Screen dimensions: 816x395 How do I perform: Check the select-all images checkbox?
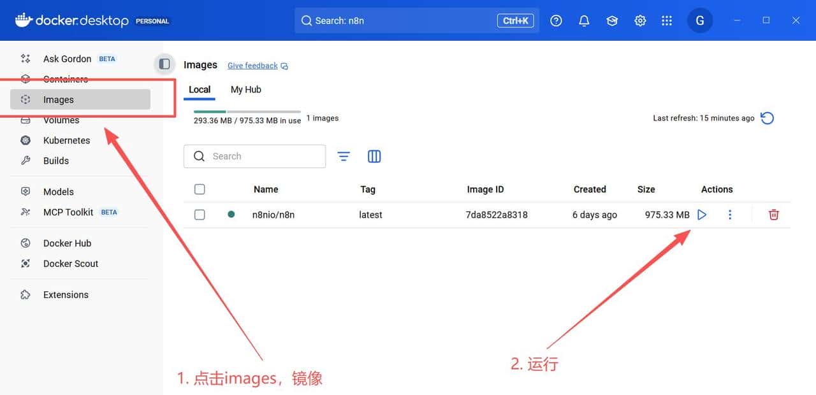click(x=200, y=189)
